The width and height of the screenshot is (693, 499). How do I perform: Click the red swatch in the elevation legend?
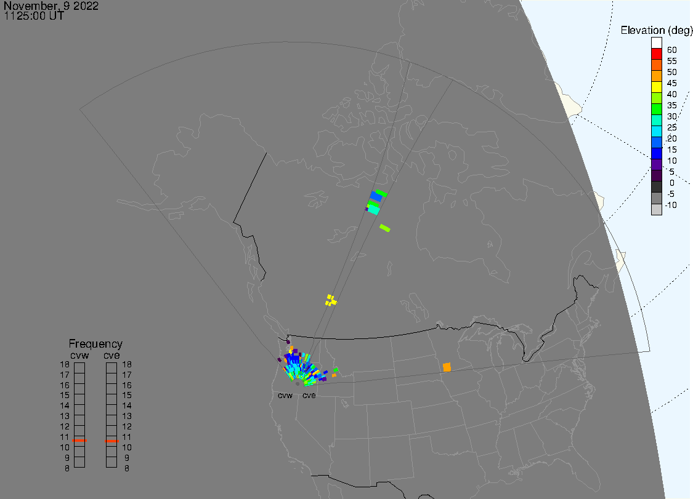click(x=656, y=54)
